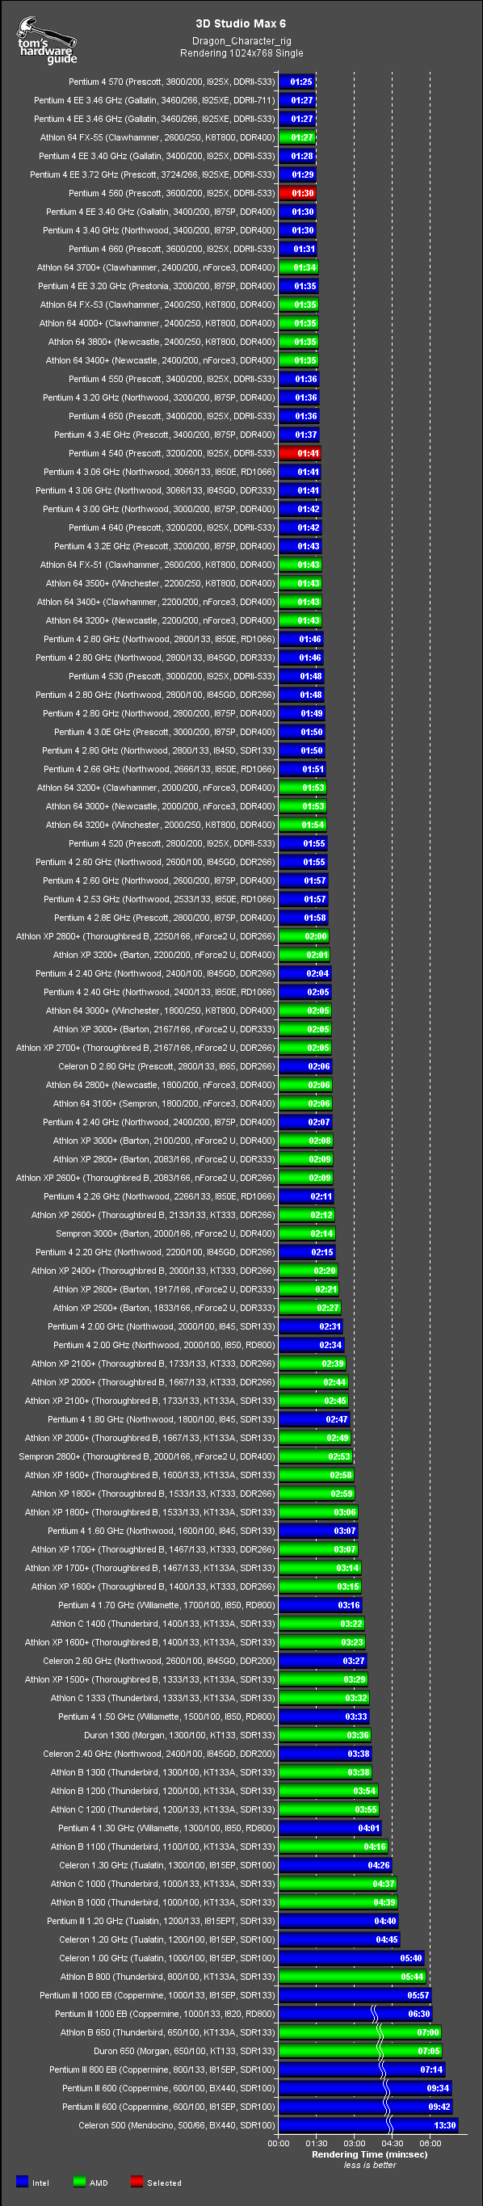The image size is (483, 2206).
Task: Select the Pentium 4 520 (Prescott) label
Action: [171, 843]
